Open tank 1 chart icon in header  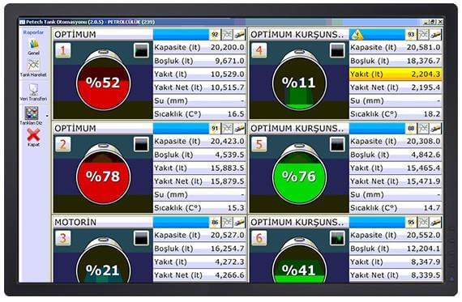[227, 35]
